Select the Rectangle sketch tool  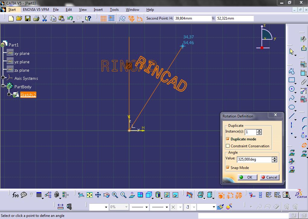click(292, 80)
